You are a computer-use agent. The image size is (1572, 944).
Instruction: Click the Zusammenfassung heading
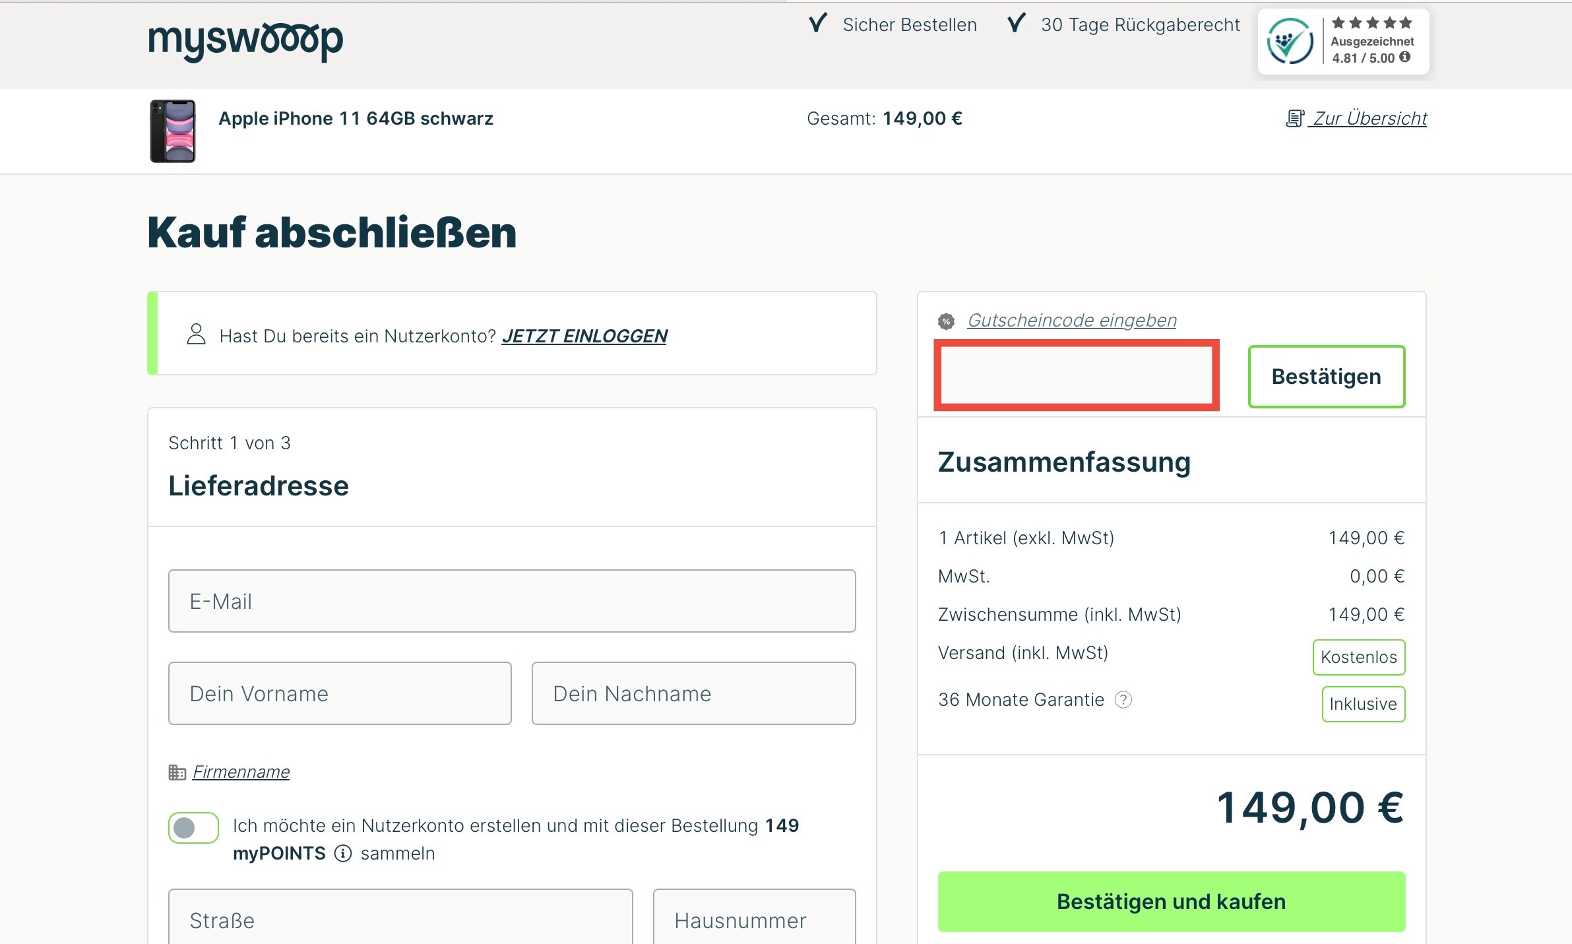tap(1064, 462)
